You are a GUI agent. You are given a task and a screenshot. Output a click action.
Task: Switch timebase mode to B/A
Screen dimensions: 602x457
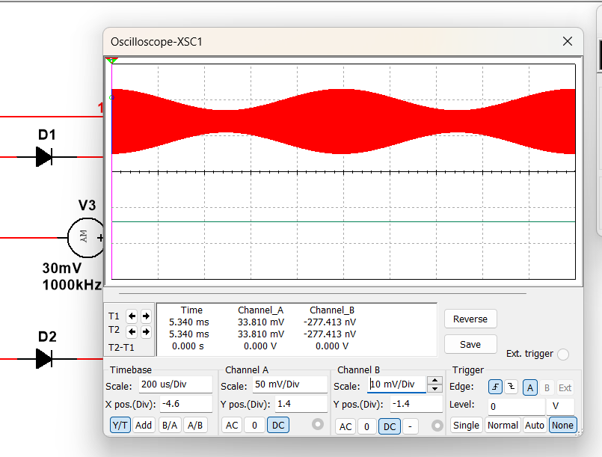(170, 425)
